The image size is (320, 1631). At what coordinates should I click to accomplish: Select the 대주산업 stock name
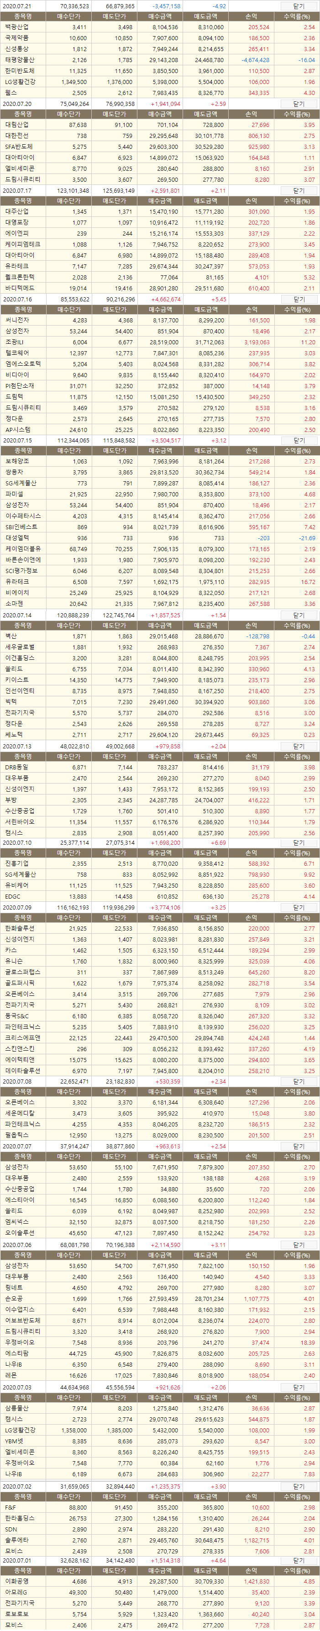pos(16,211)
